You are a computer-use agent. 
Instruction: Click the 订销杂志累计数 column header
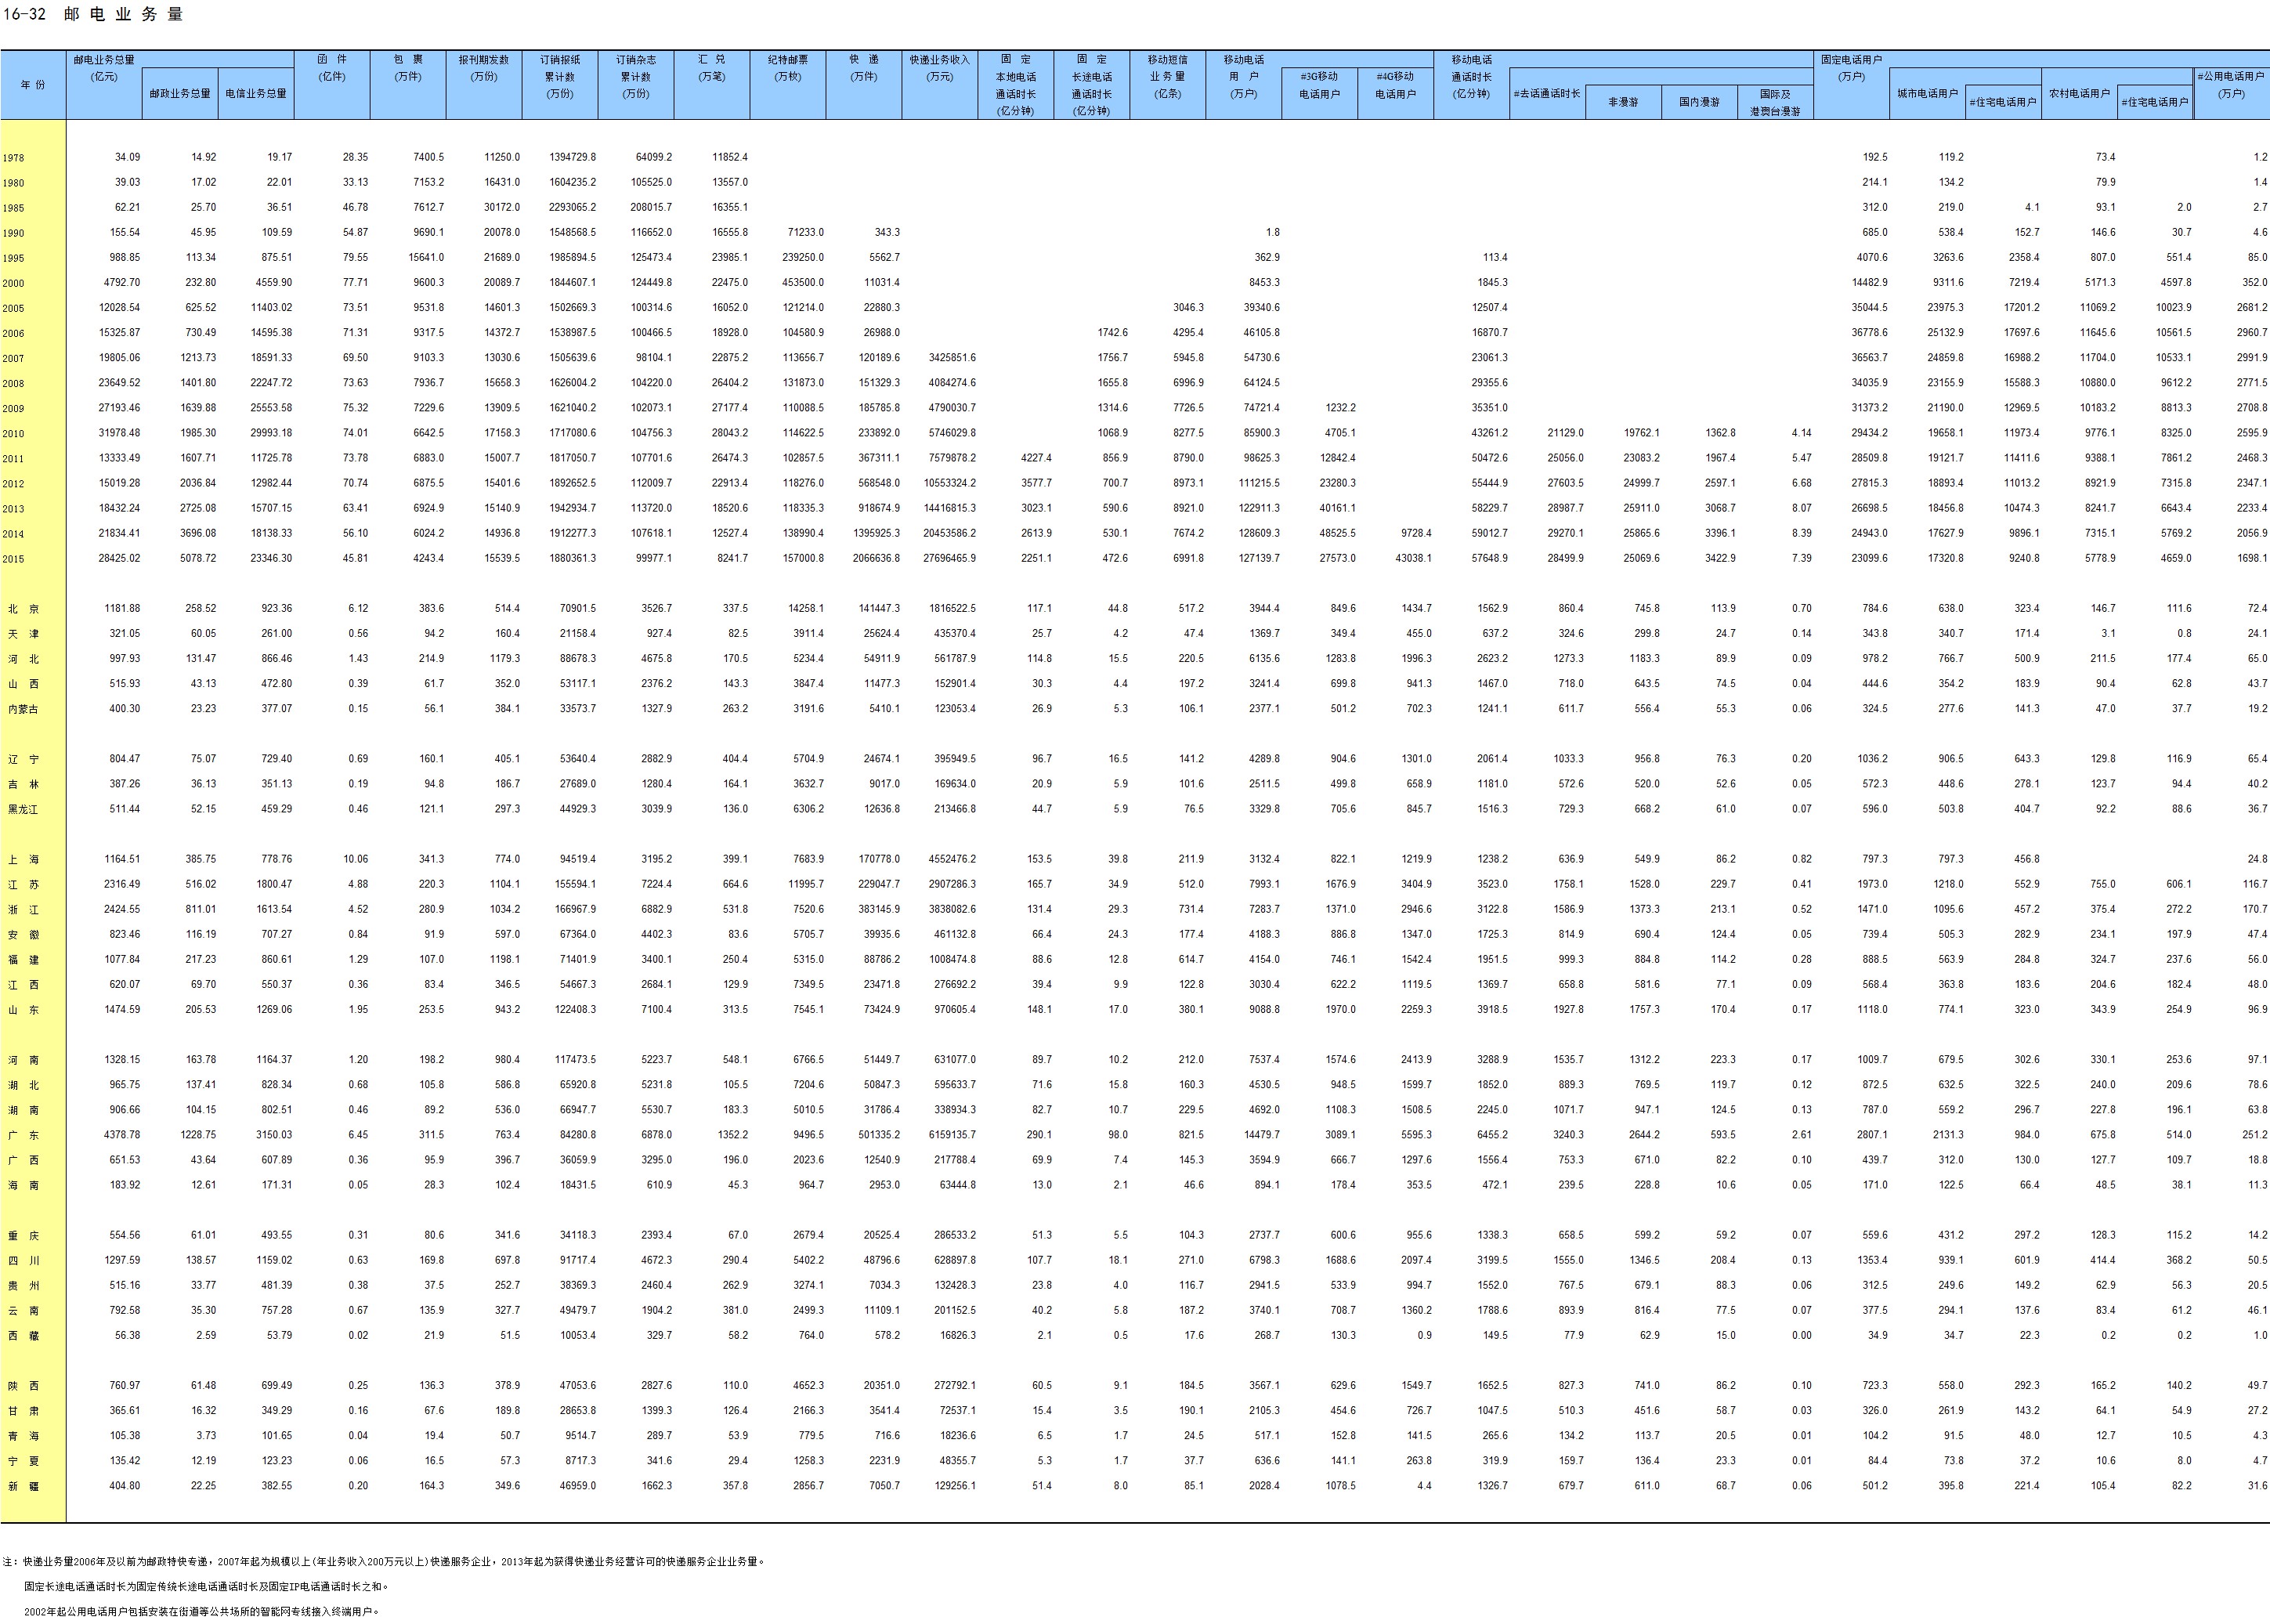pos(636,76)
